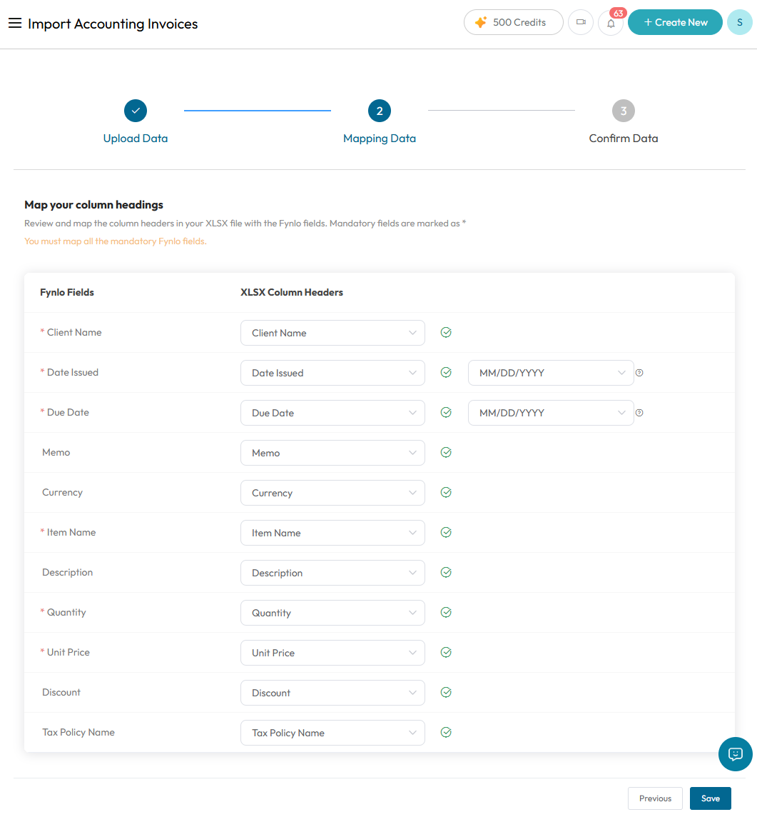
Task: Open the Description column dropdown
Action: tap(332, 573)
